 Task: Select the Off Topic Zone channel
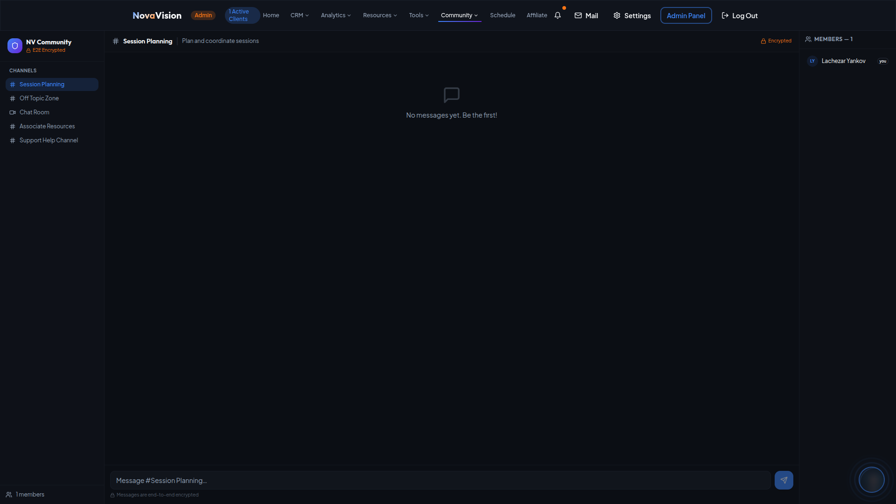(39, 98)
